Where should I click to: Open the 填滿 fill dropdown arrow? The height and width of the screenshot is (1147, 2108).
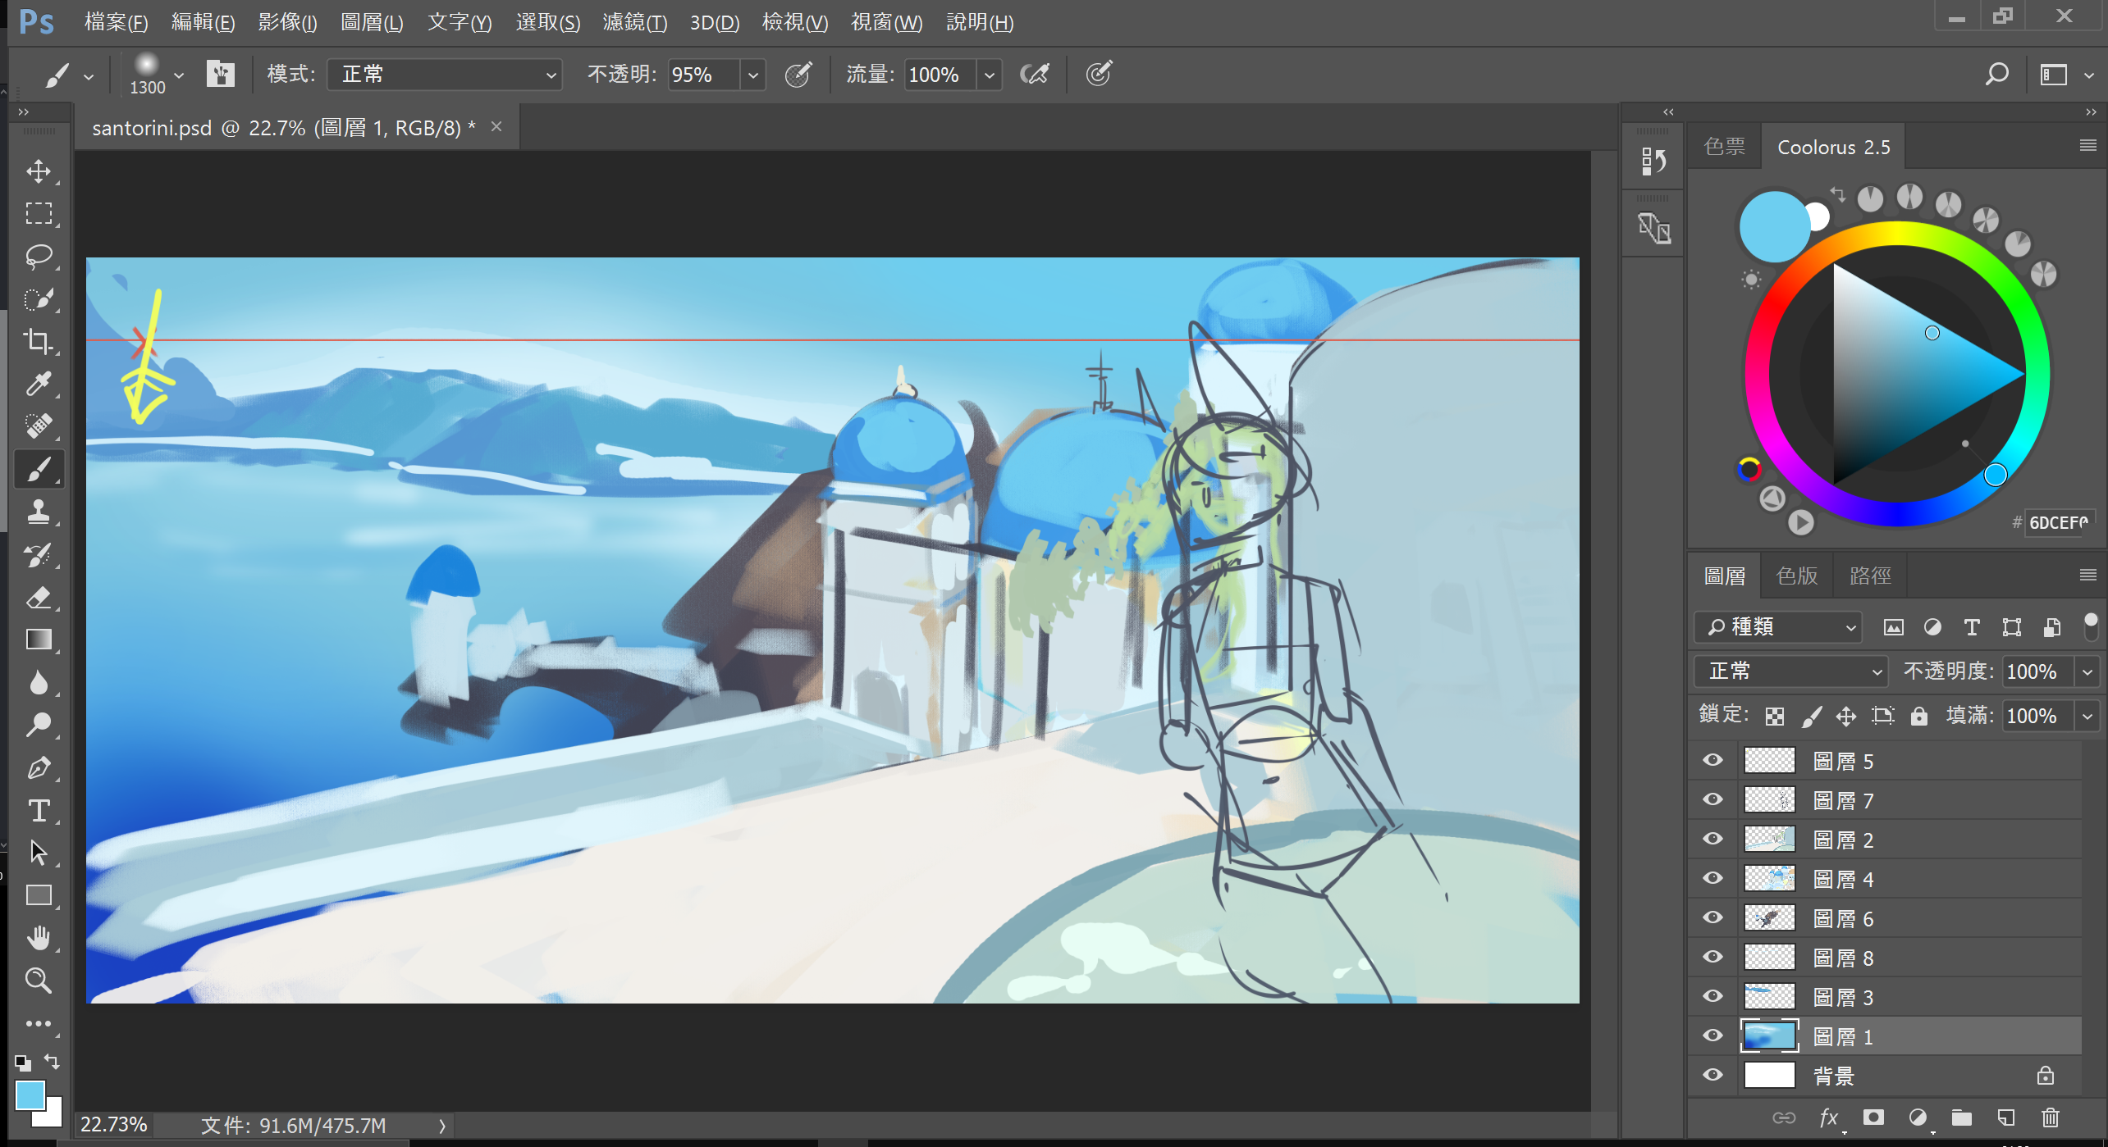[2087, 716]
